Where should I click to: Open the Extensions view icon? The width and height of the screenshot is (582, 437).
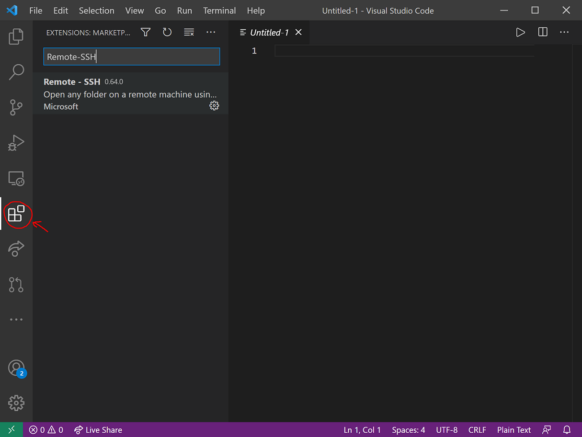click(16, 213)
